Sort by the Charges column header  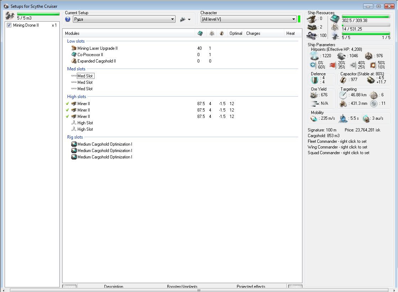pos(253,33)
